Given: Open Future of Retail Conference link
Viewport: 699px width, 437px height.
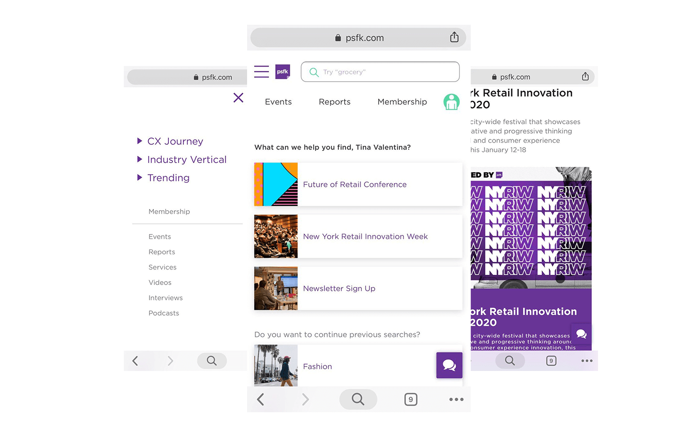Looking at the screenshot, I should pos(355,185).
